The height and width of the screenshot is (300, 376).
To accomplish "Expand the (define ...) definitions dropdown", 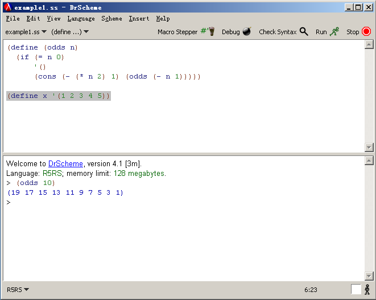I will (69, 32).
